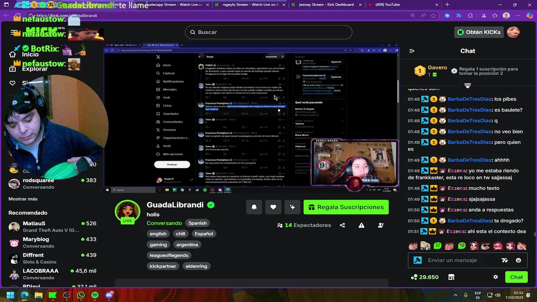
Task: Collapse chat with the top-left panel icon
Action: (412, 51)
